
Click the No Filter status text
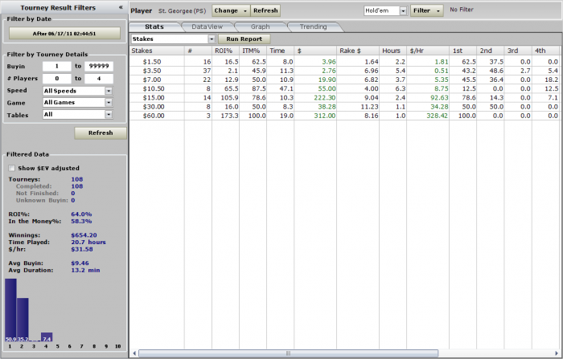[x=462, y=10]
